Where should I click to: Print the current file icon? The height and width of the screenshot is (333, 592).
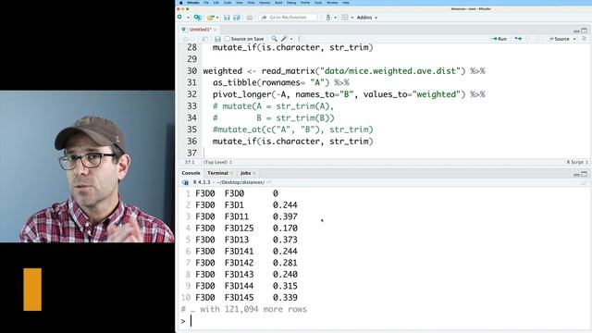(x=249, y=18)
